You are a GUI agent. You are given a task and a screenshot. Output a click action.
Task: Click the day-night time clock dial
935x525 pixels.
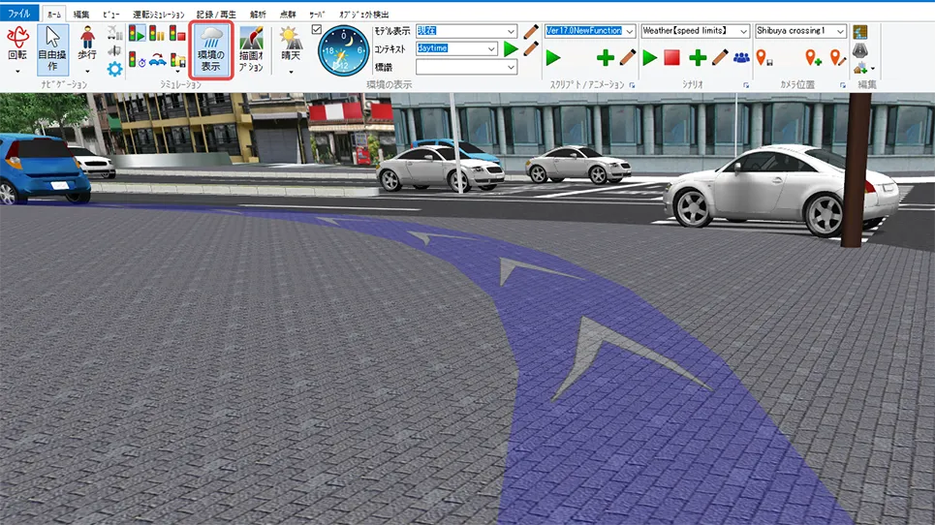click(x=344, y=51)
